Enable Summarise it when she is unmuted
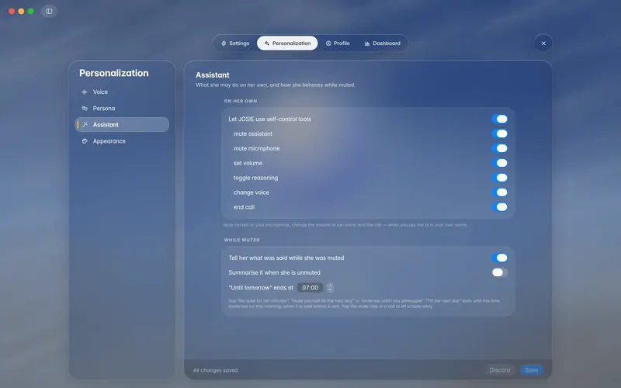 point(500,272)
